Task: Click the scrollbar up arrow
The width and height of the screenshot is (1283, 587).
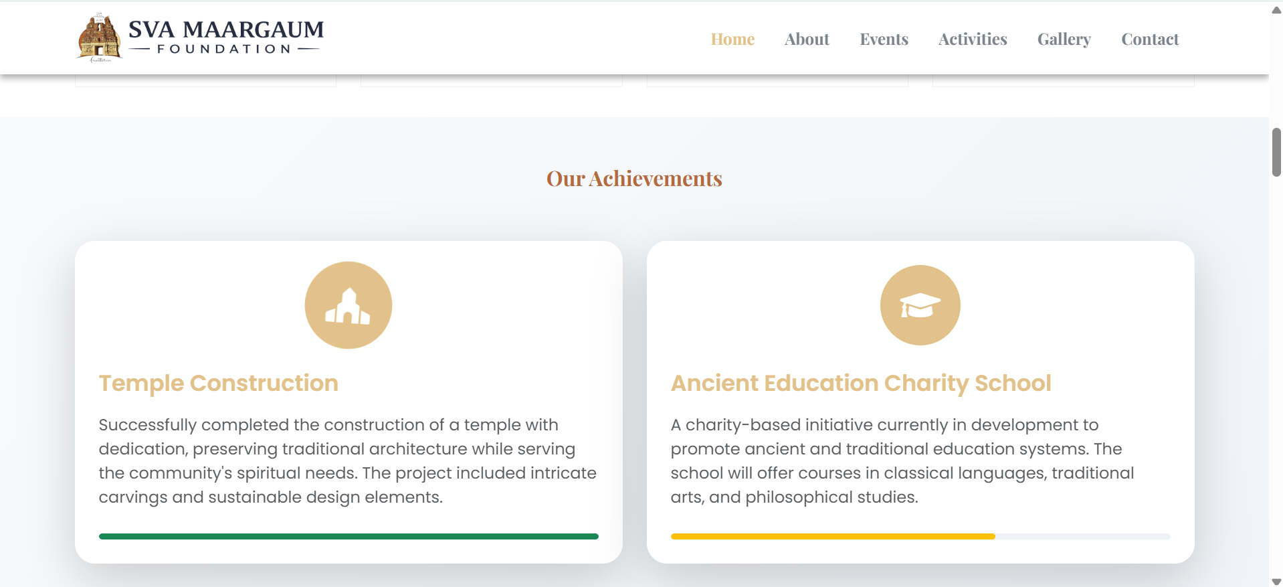Action: (1276, 9)
